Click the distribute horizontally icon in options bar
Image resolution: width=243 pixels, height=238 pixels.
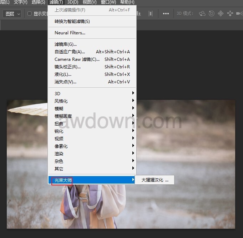pyautogui.click(x=151, y=14)
